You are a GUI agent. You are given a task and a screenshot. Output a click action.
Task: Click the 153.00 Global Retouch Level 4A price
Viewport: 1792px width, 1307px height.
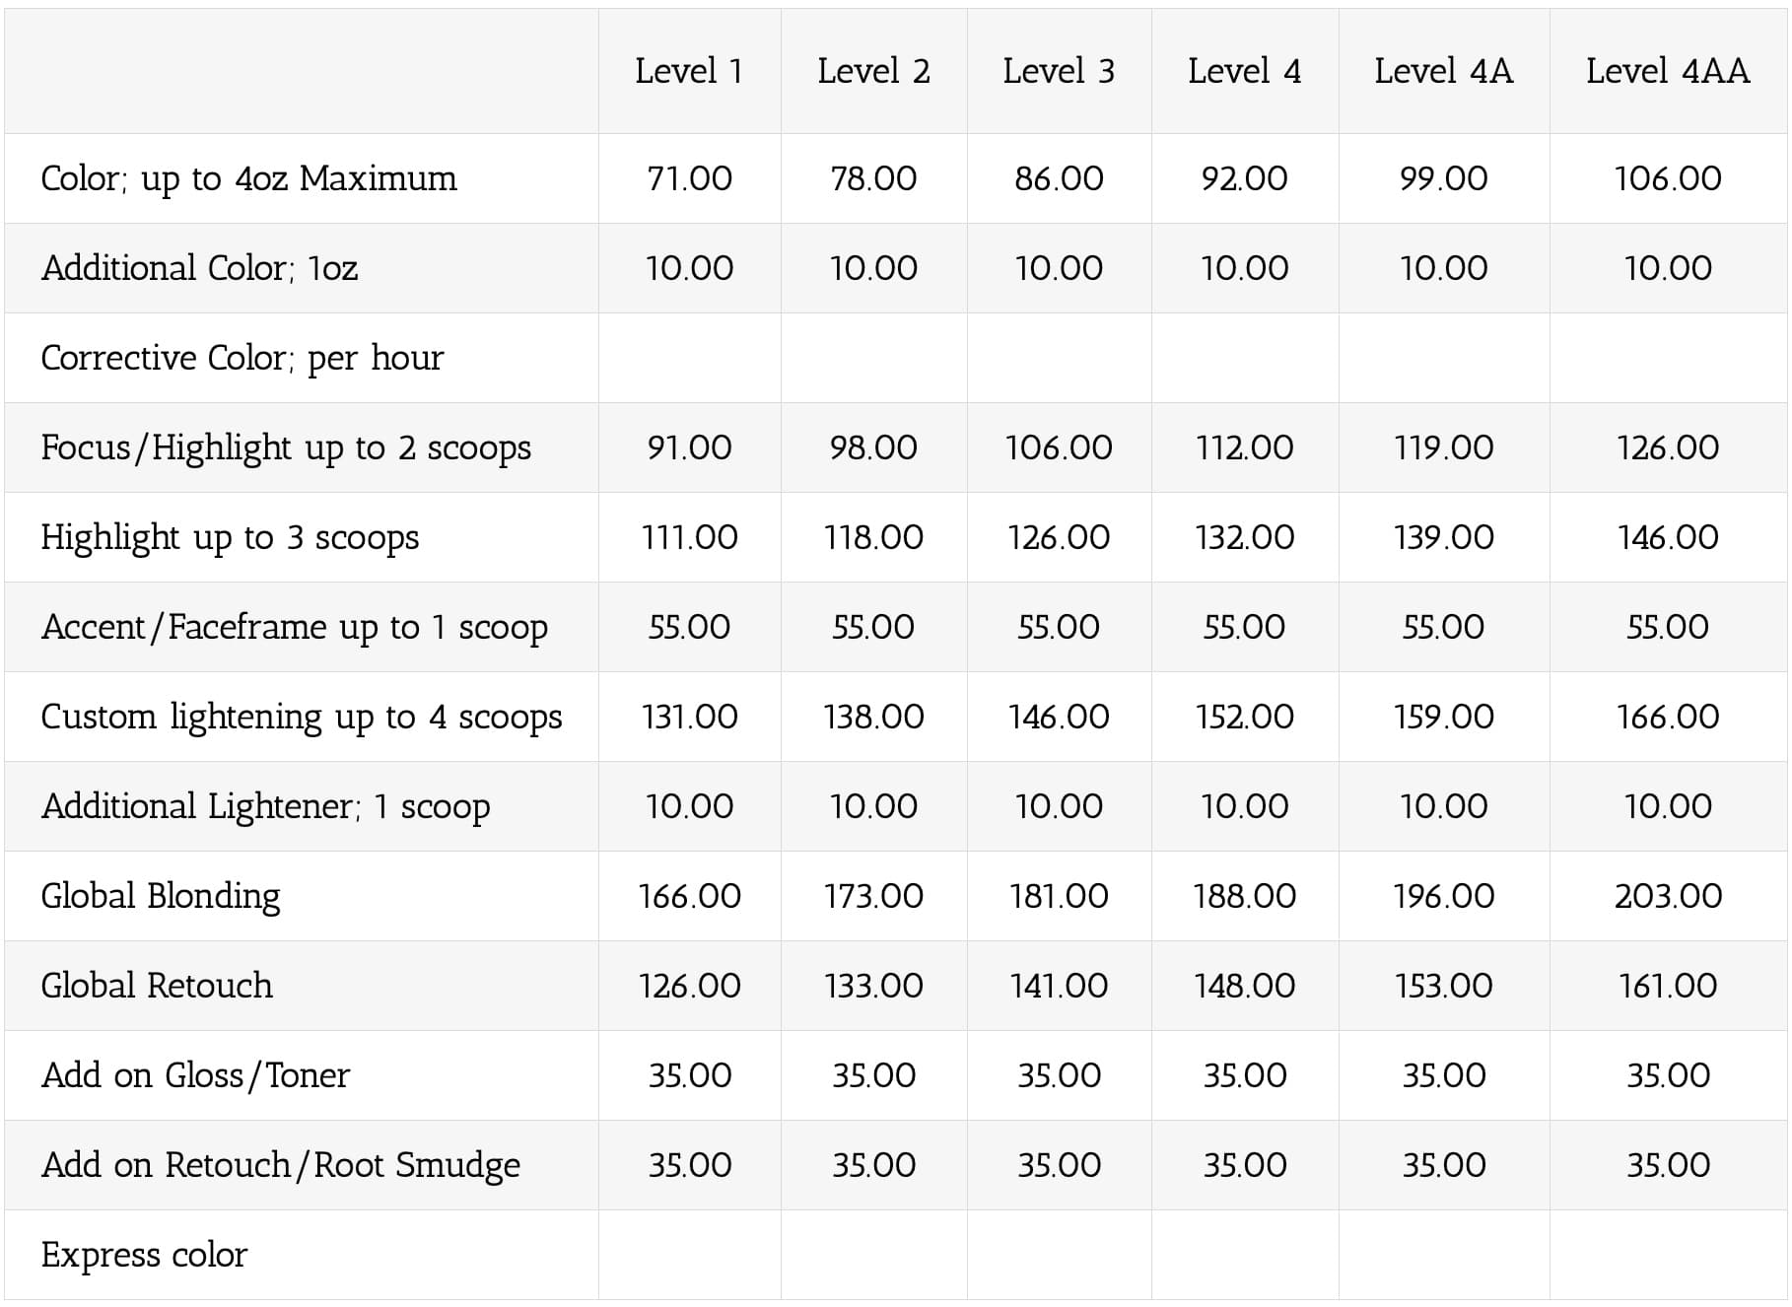click(1443, 986)
